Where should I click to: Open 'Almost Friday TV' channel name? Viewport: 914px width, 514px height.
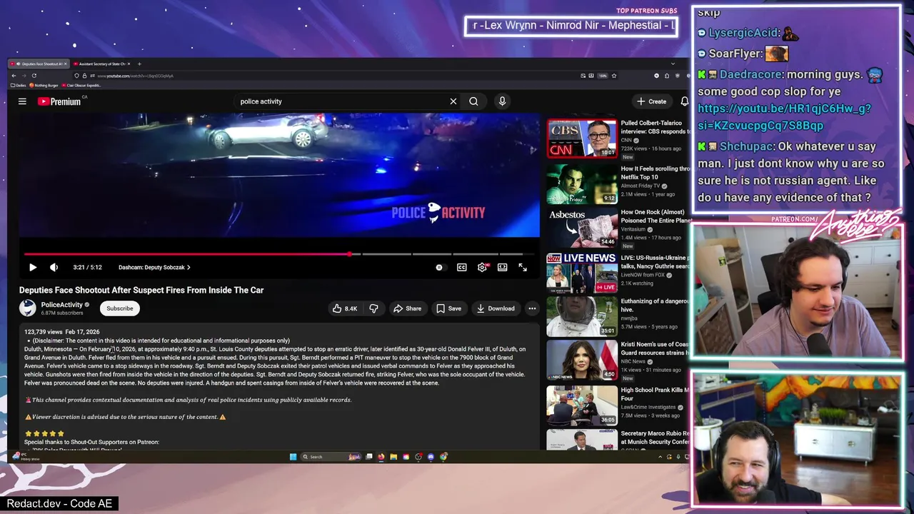pos(641,186)
